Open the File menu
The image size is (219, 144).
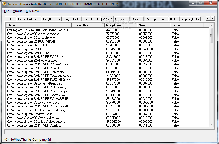pyautogui.click(x=7, y=11)
